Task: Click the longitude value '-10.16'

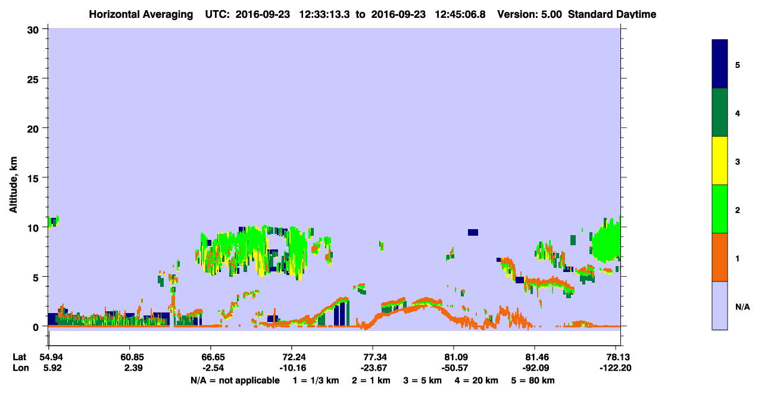Action: 292,368
